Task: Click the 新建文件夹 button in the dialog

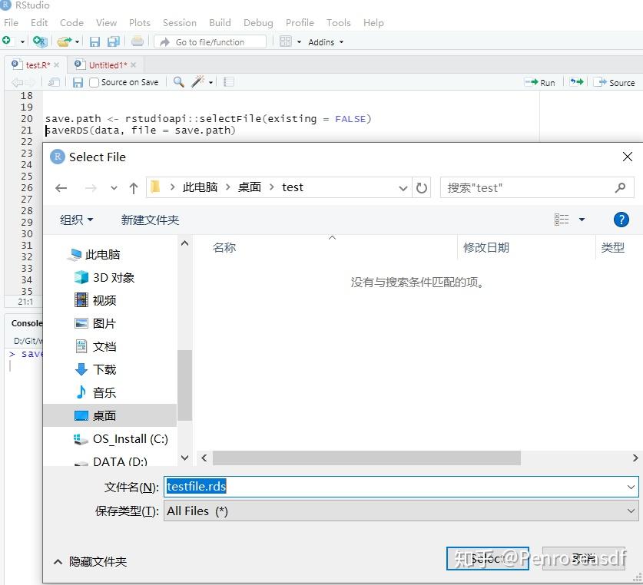Action: point(151,220)
